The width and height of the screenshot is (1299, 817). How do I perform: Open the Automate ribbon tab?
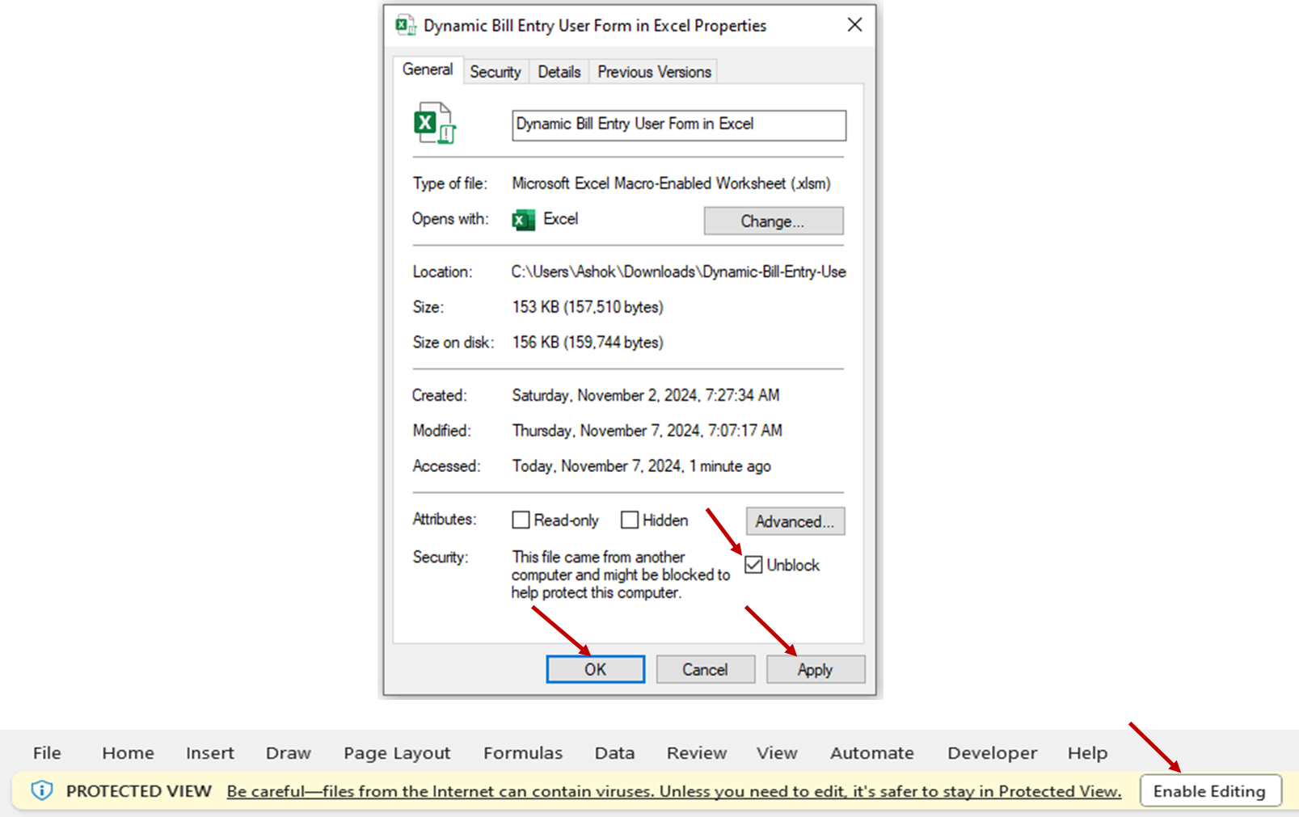872,752
